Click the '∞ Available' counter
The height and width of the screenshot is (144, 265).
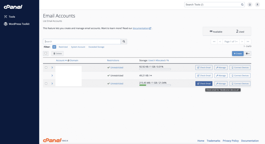point(216,31)
